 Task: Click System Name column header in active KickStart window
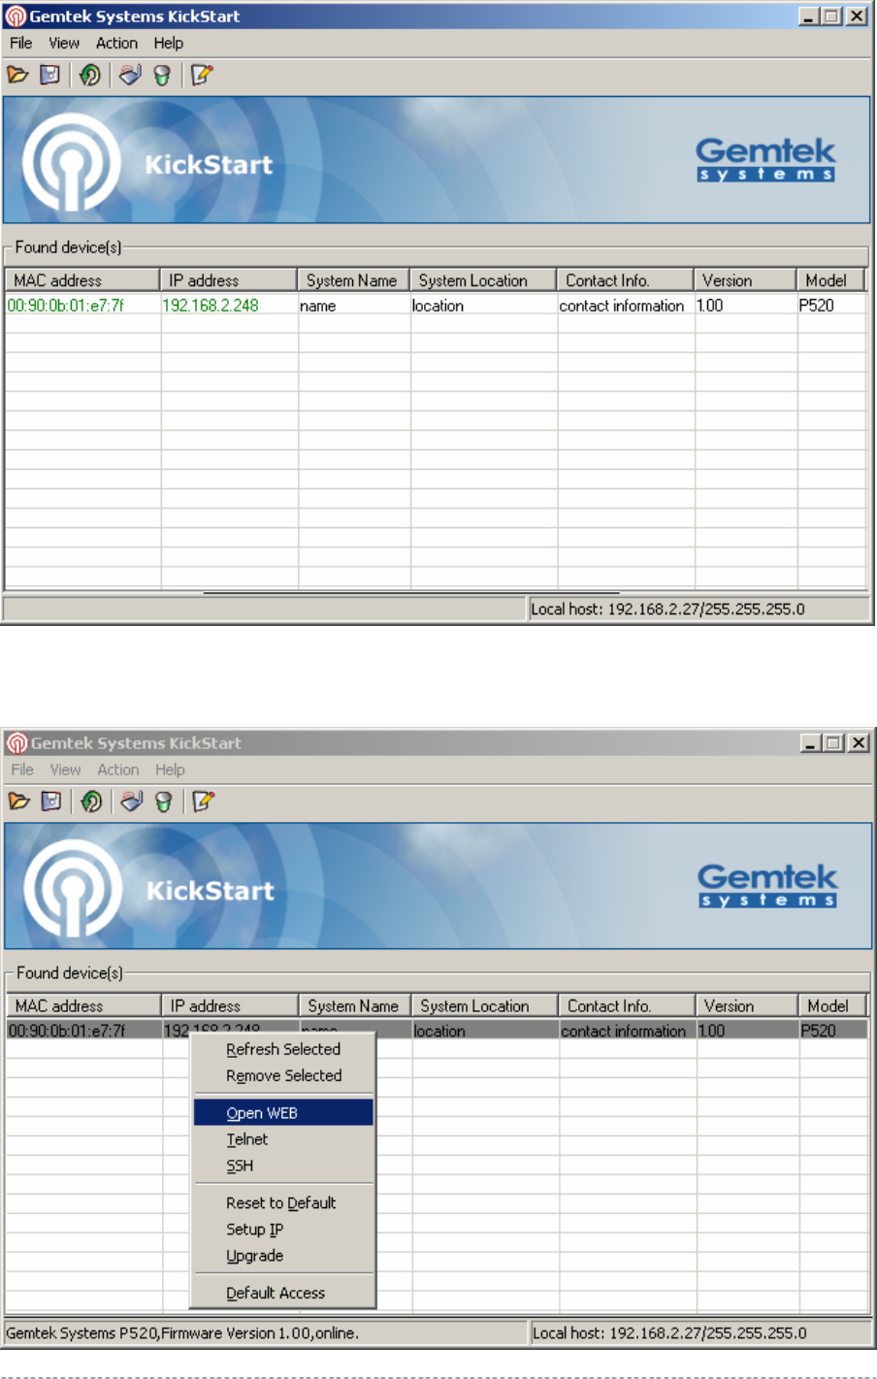click(x=353, y=280)
